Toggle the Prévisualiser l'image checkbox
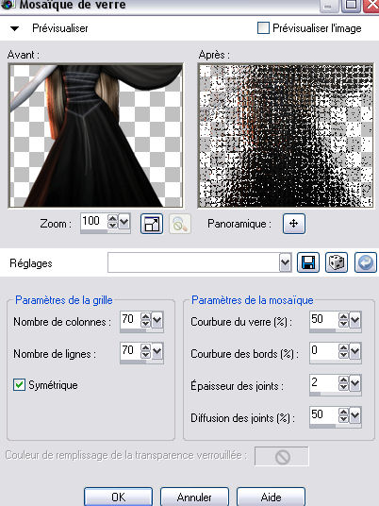The image size is (379, 506). [263, 27]
